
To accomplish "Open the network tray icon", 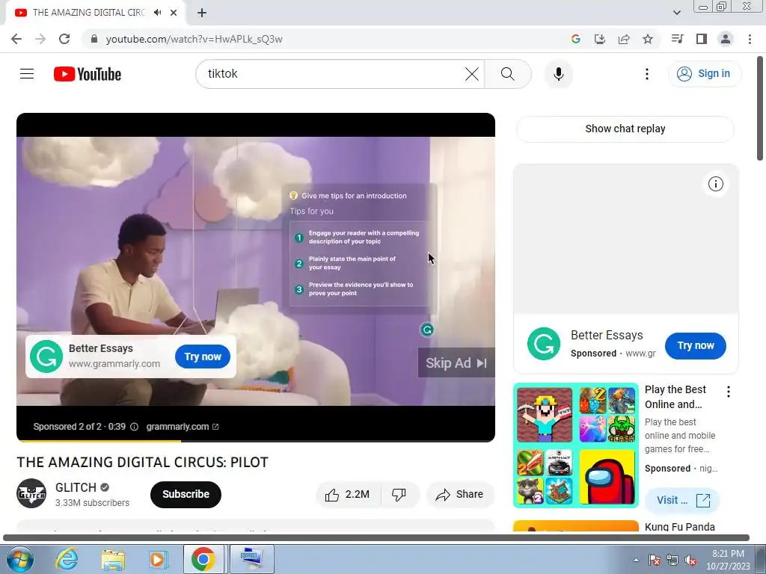I will (672, 561).
